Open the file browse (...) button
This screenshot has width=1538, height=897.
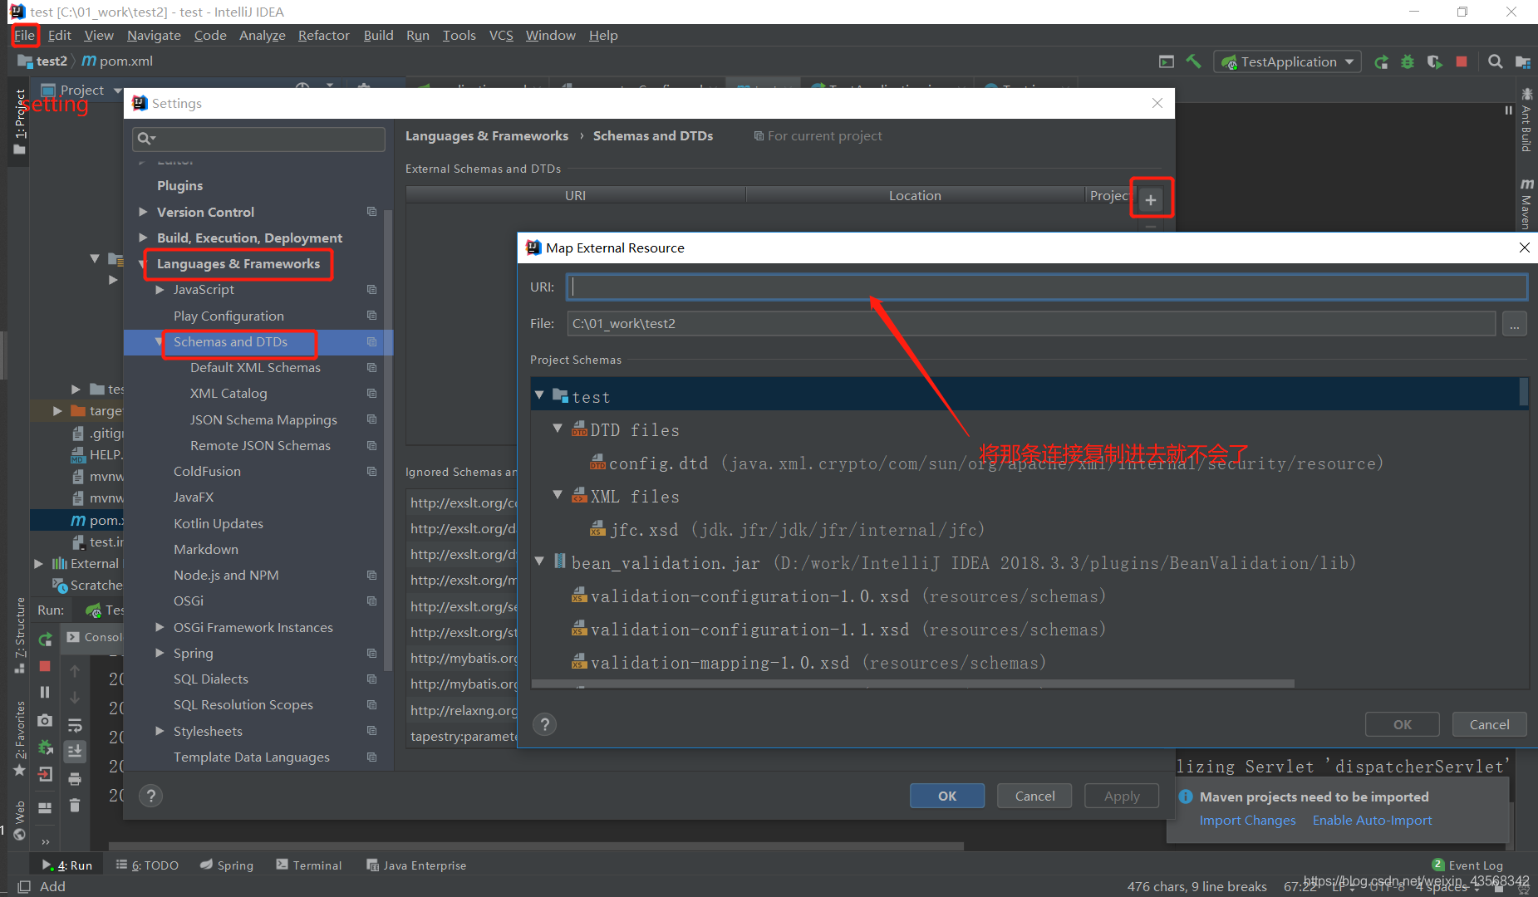click(1515, 324)
